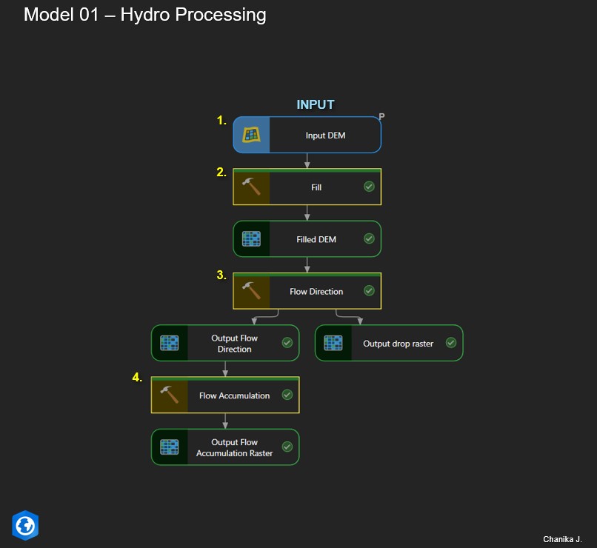Viewport: 597px width, 548px height.
Task: Select the Input DEM node
Action: [324, 134]
